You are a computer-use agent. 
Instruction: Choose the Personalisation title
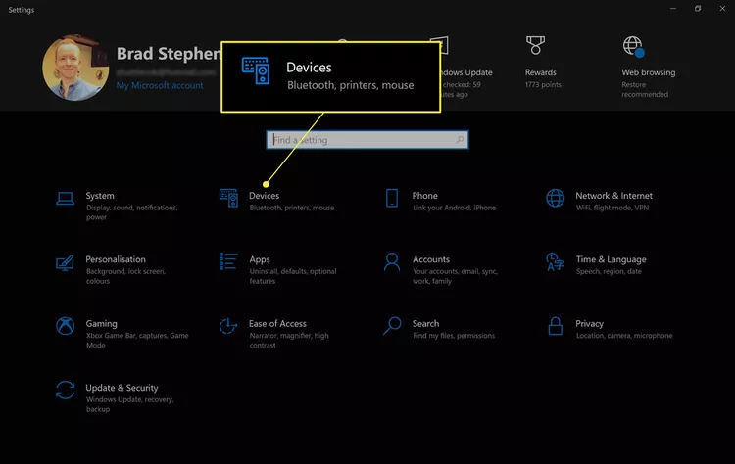point(116,259)
